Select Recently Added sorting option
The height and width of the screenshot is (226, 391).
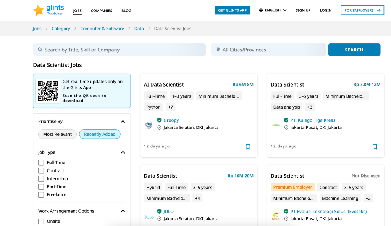click(100, 134)
